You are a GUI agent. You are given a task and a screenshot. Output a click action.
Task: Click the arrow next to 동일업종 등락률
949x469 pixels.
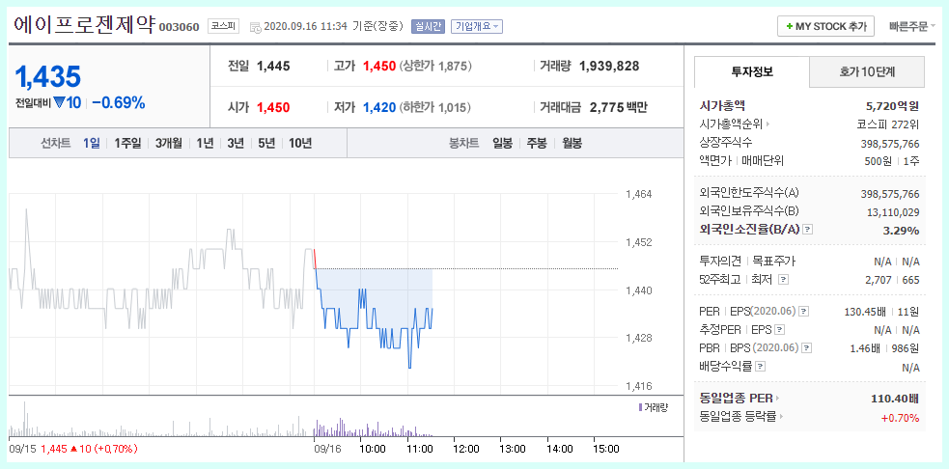pos(781,417)
